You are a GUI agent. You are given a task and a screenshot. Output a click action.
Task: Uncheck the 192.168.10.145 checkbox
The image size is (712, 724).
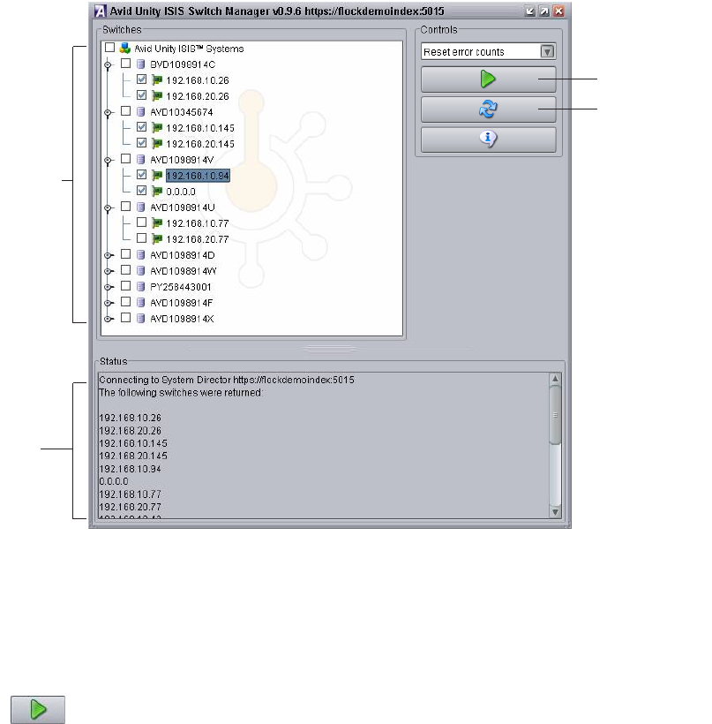click(142, 127)
